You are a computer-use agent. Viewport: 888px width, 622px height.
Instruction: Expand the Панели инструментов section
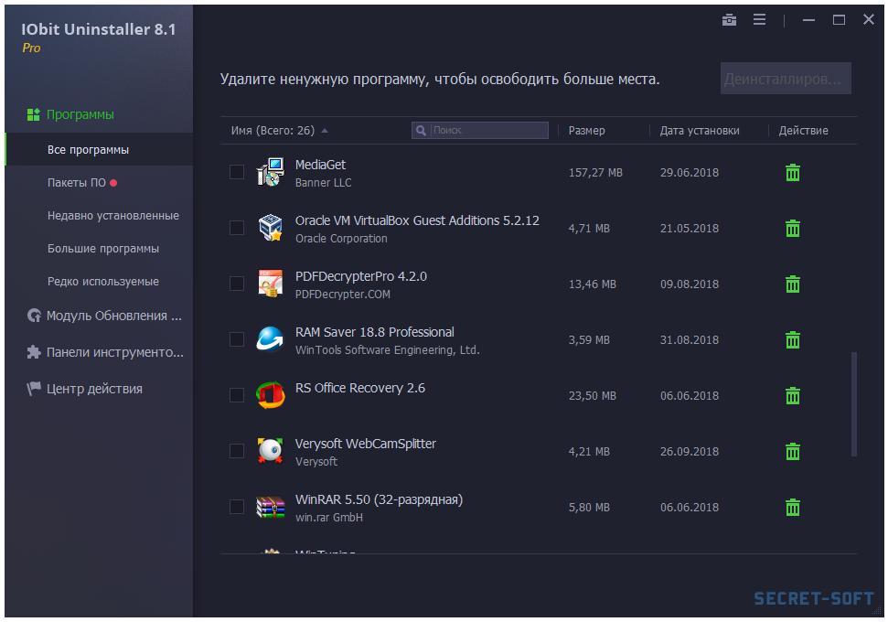pos(114,352)
